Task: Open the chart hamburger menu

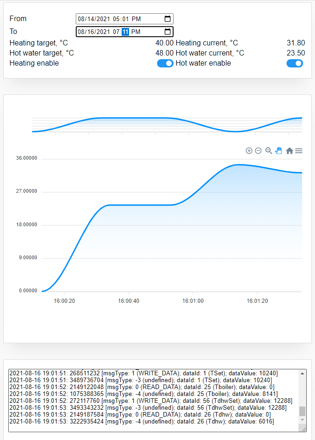Action: pos(299,150)
